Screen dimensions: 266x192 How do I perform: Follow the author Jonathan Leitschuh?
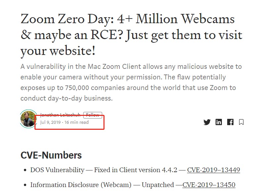(93, 115)
